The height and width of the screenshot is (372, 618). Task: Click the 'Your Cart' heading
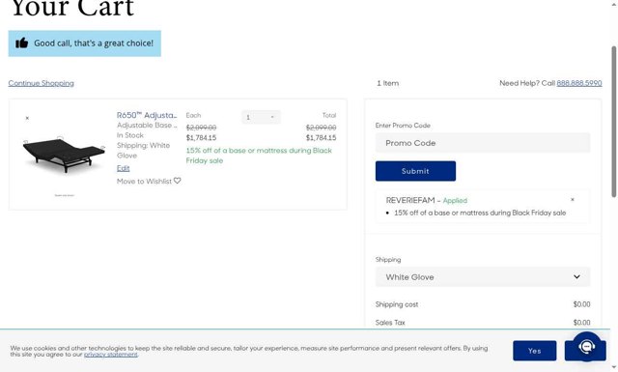(x=72, y=8)
